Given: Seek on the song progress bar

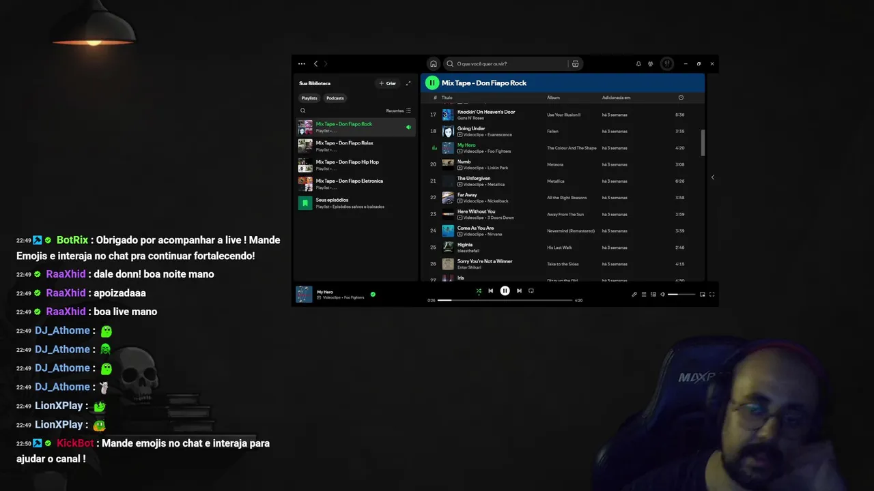Looking at the screenshot, I should click(x=505, y=300).
